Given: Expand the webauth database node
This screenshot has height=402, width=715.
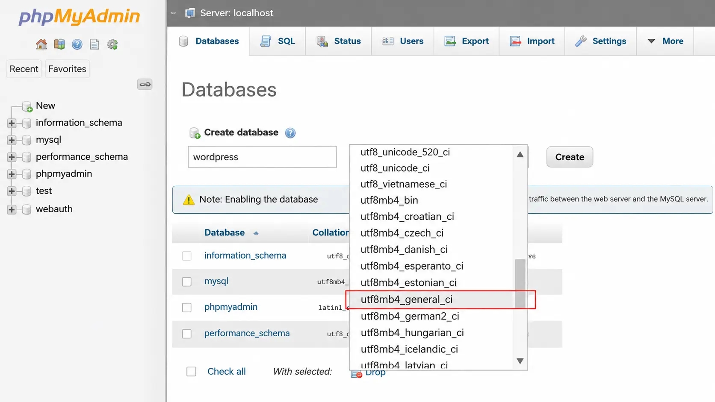Looking at the screenshot, I should [12, 209].
